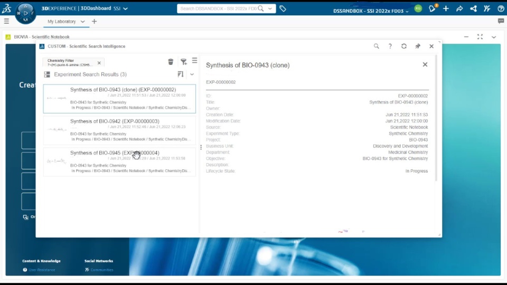
Task: Close the Synthesis of BIO-0943 details panel
Action: pos(425,64)
